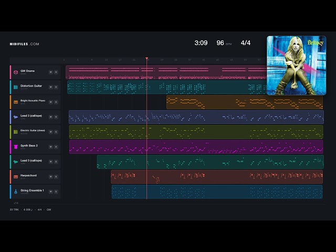
Task: Click the +14 more tracks indicator
Action: [x=16, y=203]
